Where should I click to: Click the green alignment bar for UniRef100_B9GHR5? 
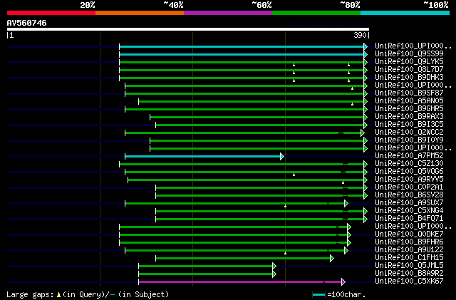pyautogui.click(x=244, y=110)
